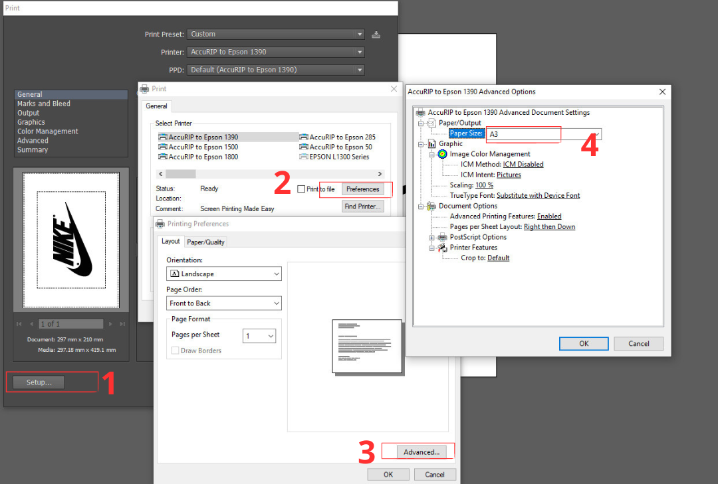Select AccuRIP to Epson 1500 printer icon
The height and width of the screenshot is (484, 718).
163,147
